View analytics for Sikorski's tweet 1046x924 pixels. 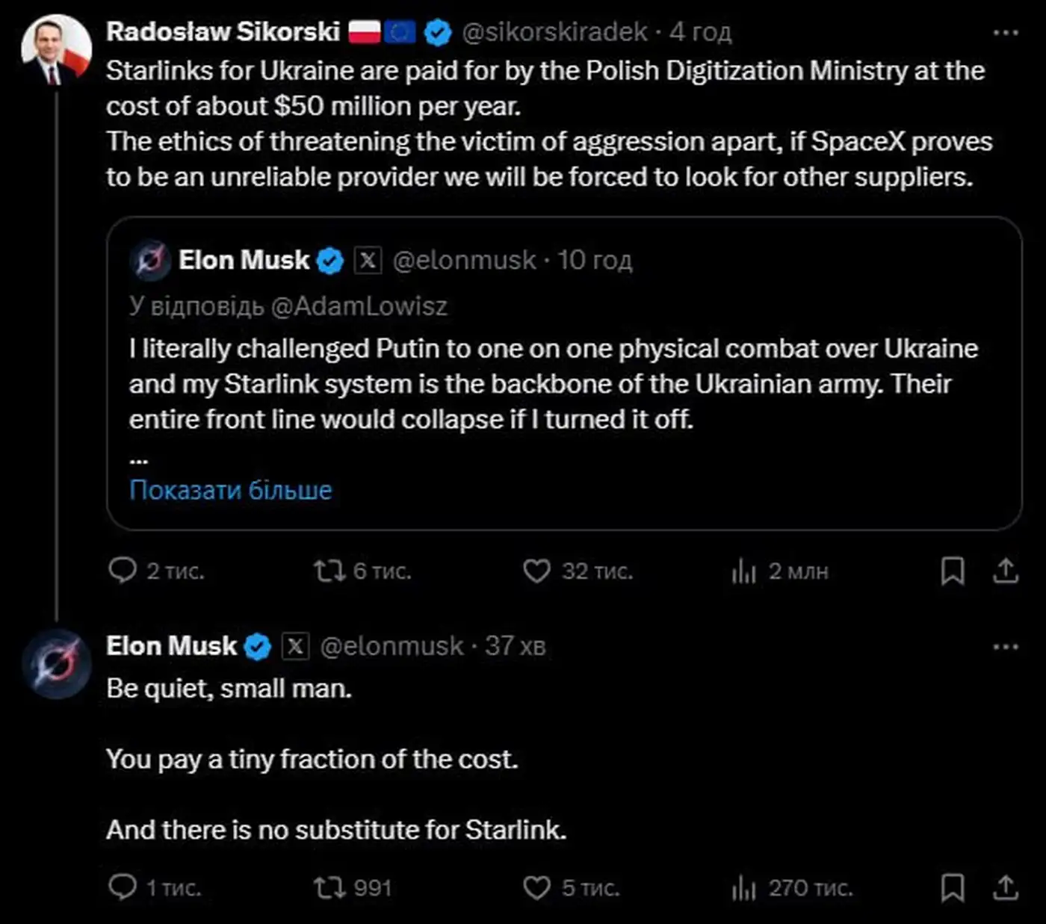click(744, 572)
